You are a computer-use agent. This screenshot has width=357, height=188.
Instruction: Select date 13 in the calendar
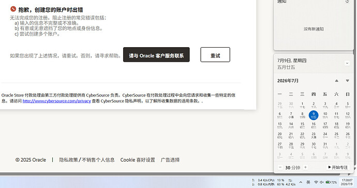280,125
